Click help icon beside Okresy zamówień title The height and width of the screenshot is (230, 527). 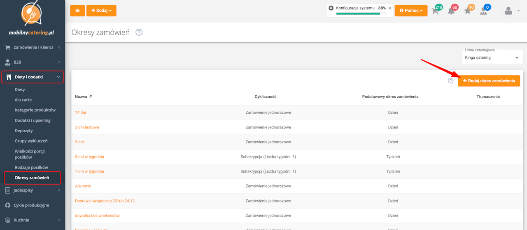(139, 32)
